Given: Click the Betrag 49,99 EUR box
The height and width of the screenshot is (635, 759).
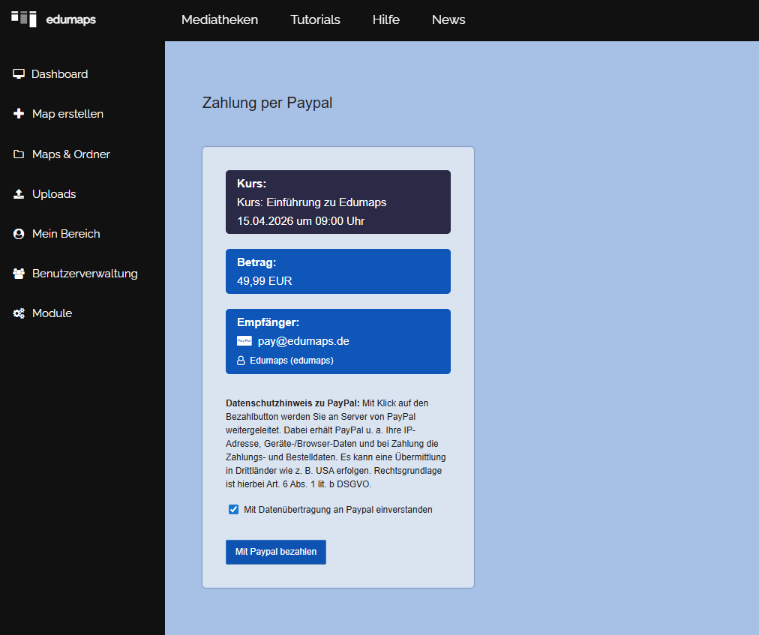Looking at the screenshot, I should [x=337, y=271].
